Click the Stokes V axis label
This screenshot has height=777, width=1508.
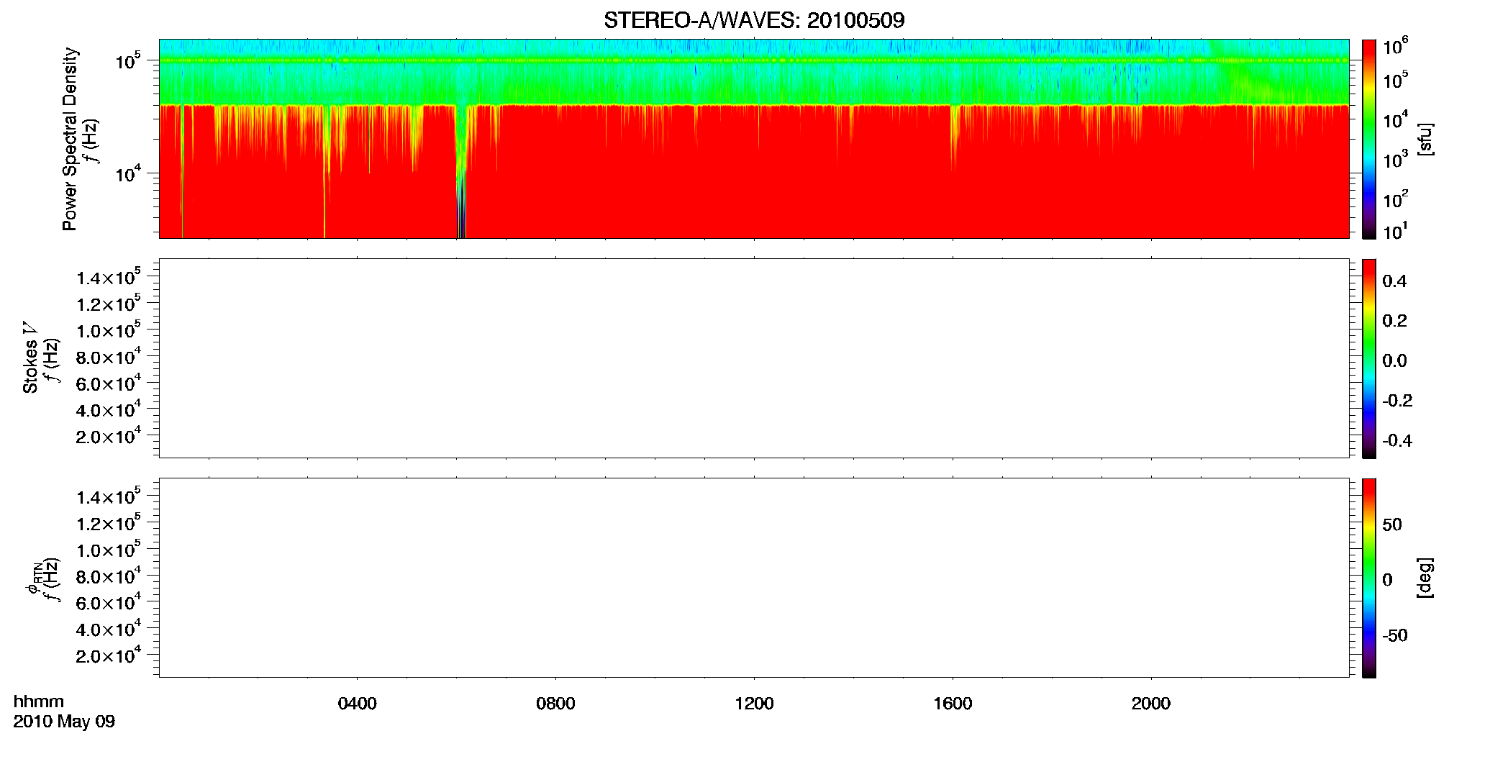(x=29, y=358)
